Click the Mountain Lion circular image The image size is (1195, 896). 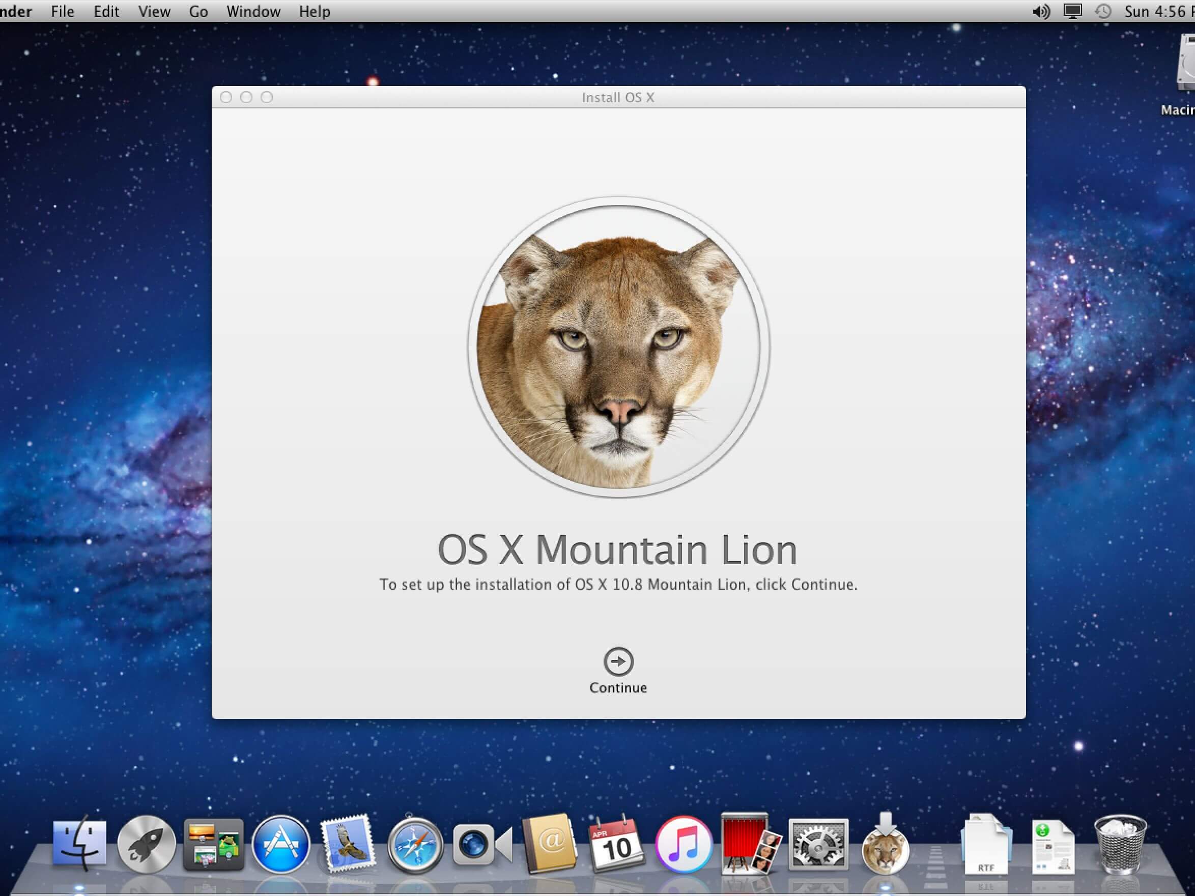tap(618, 346)
